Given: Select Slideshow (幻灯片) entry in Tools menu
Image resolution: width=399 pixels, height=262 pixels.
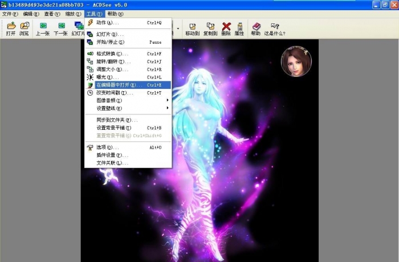Looking at the screenshot, I should pyautogui.click(x=128, y=34).
